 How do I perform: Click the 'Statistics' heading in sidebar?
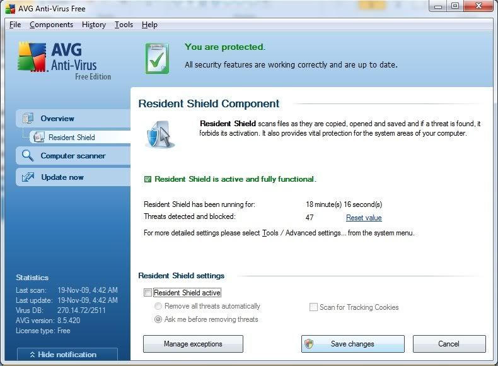click(x=32, y=278)
